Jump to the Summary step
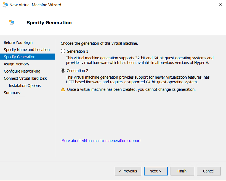 12,93
